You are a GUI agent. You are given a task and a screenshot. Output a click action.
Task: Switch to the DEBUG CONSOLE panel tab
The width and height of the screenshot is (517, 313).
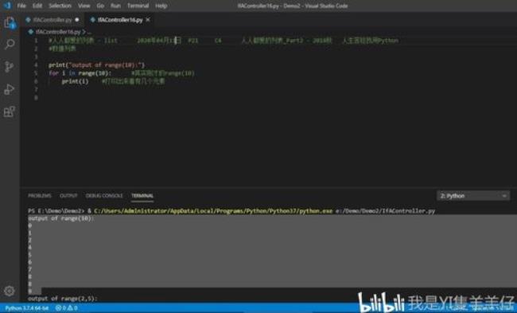click(104, 196)
